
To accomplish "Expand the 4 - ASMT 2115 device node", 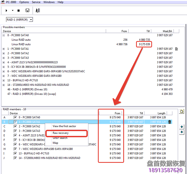I will coord(4,62).
